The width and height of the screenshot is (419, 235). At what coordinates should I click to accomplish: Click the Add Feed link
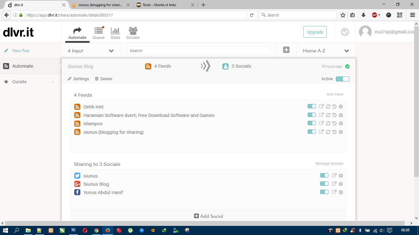(335, 94)
